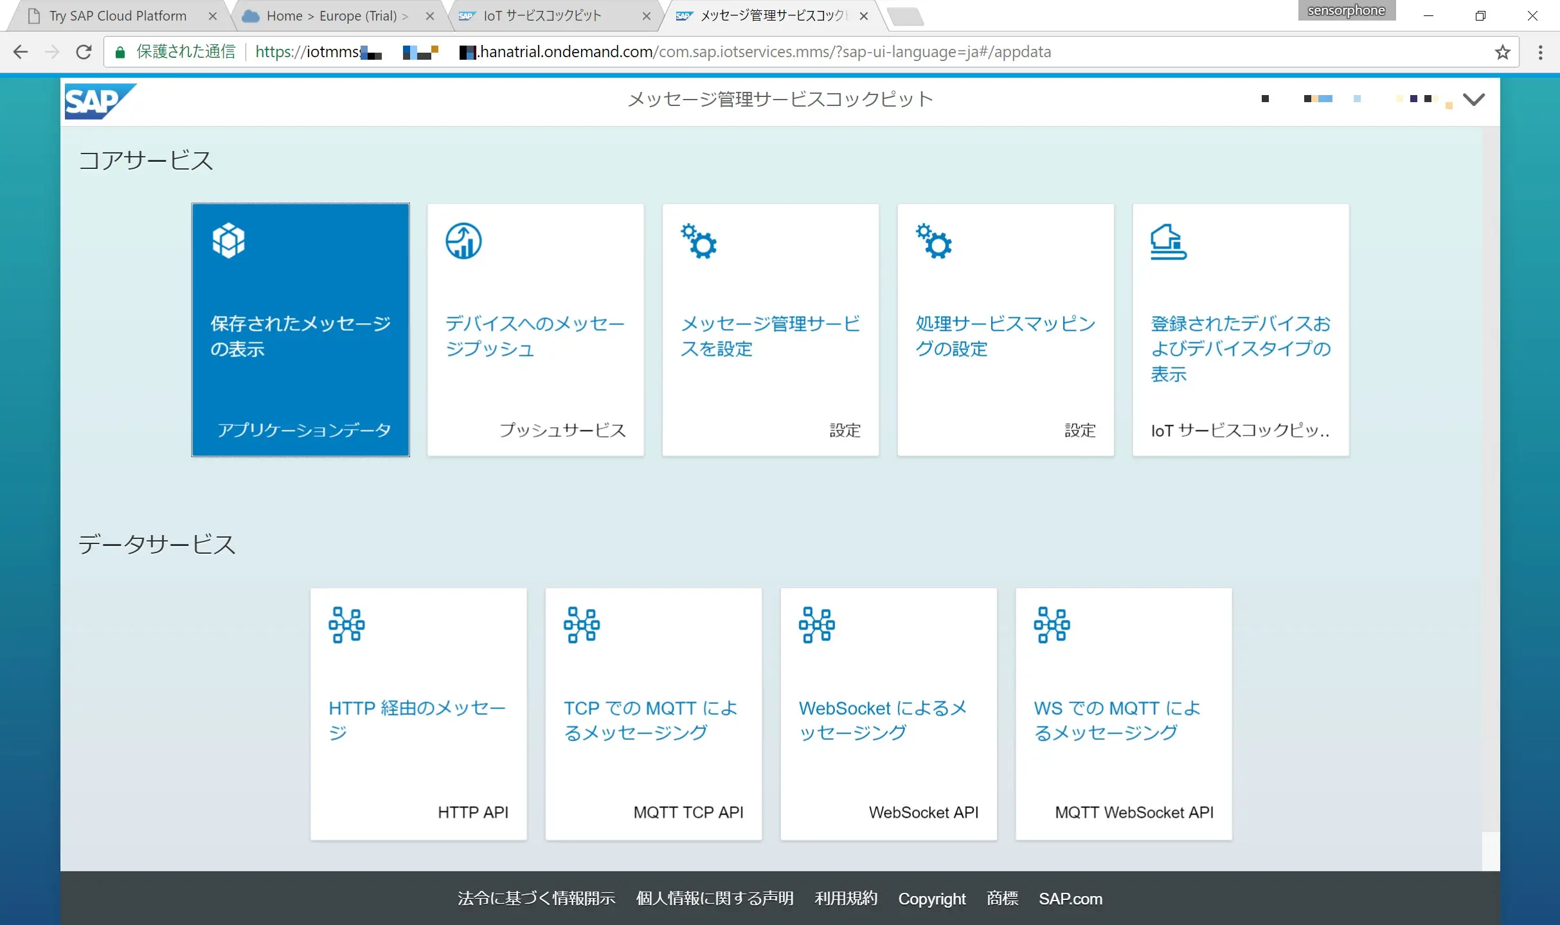Open WebSocket によるメッセージング tile title
The width and height of the screenshot is (1560, 925).
(883, 720)
